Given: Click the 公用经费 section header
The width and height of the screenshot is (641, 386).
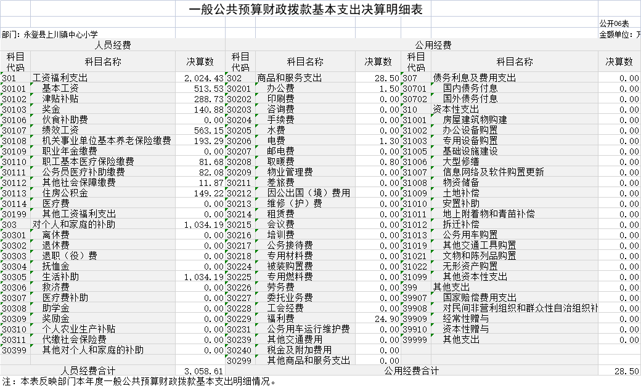Looking at the screenshot, I should (x=433, y=45).
